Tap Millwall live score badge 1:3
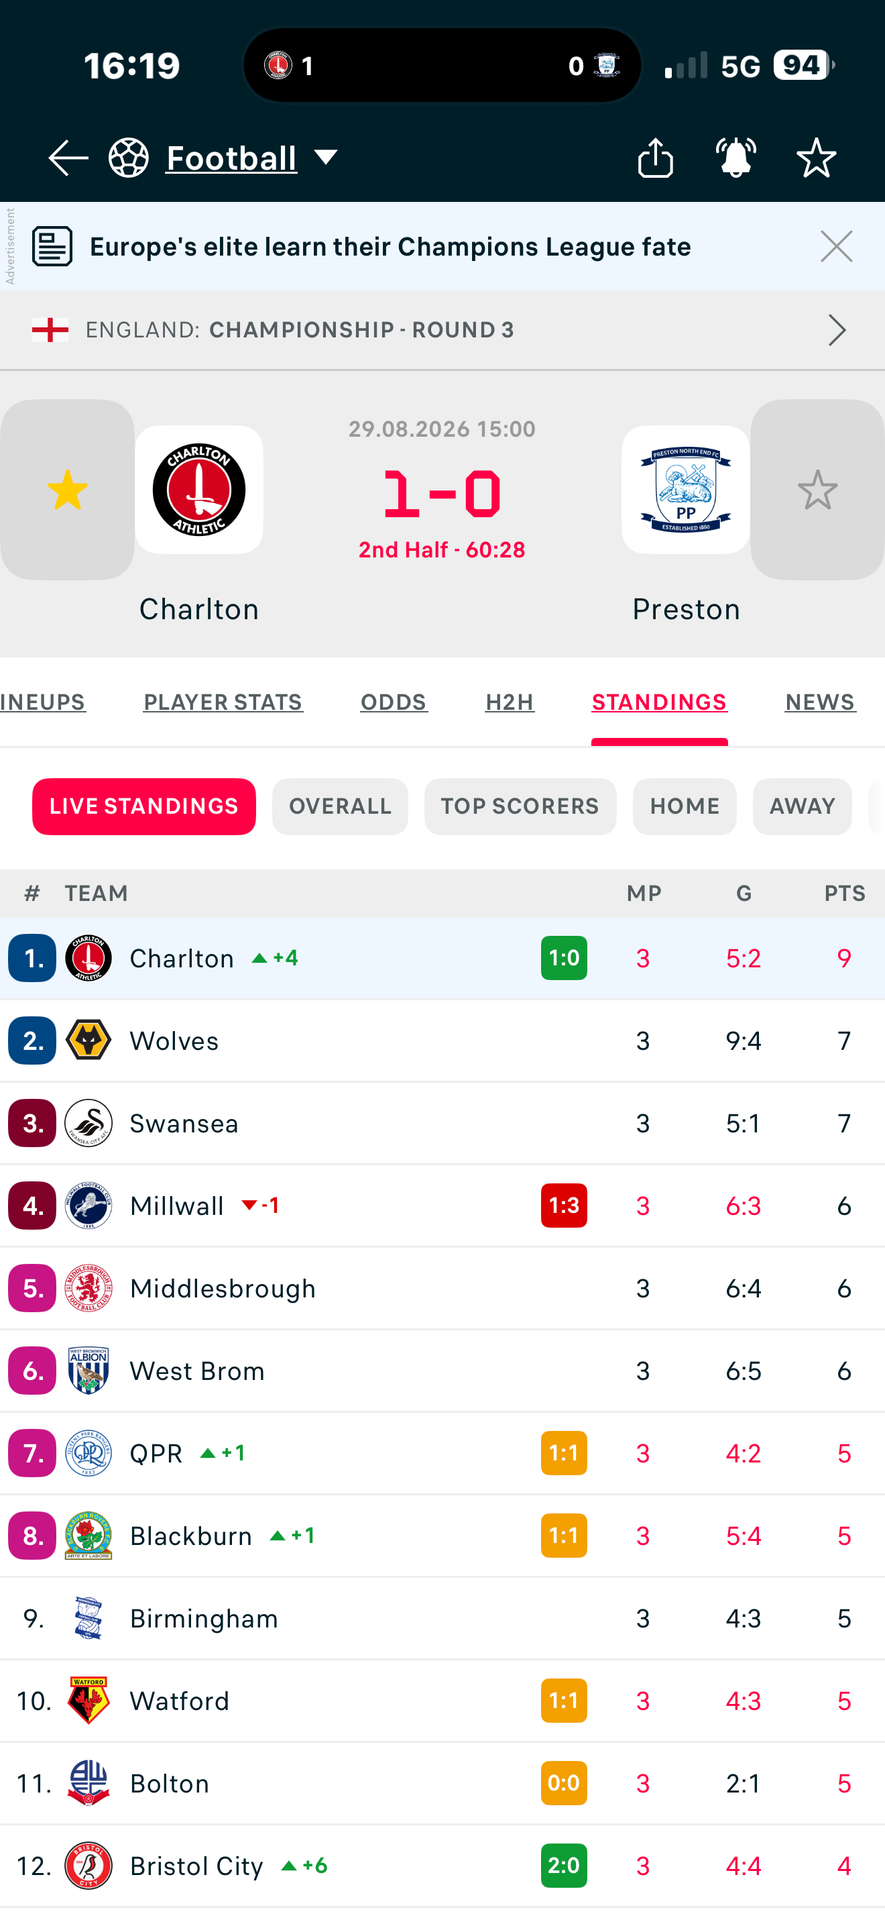Screen dimensions: 885x1924 pos(564,1206)
